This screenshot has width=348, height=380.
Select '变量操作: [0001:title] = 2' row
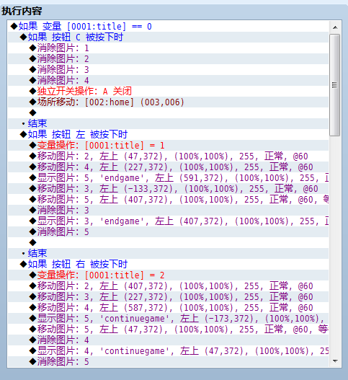pyautogui.click(x=168, y=275)
